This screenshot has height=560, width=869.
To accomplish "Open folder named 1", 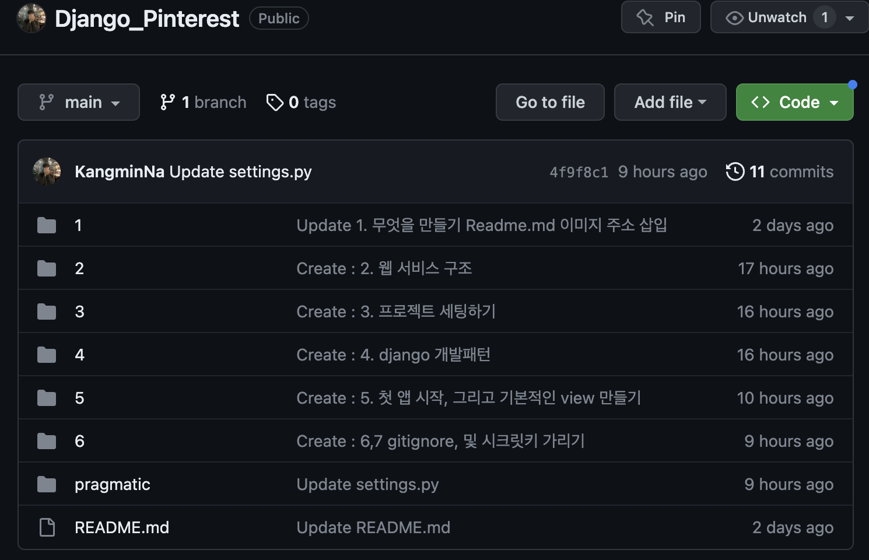I will [x=78, y=225].
